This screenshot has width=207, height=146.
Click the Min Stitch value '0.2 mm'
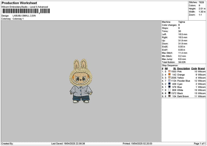pos(182,56)
